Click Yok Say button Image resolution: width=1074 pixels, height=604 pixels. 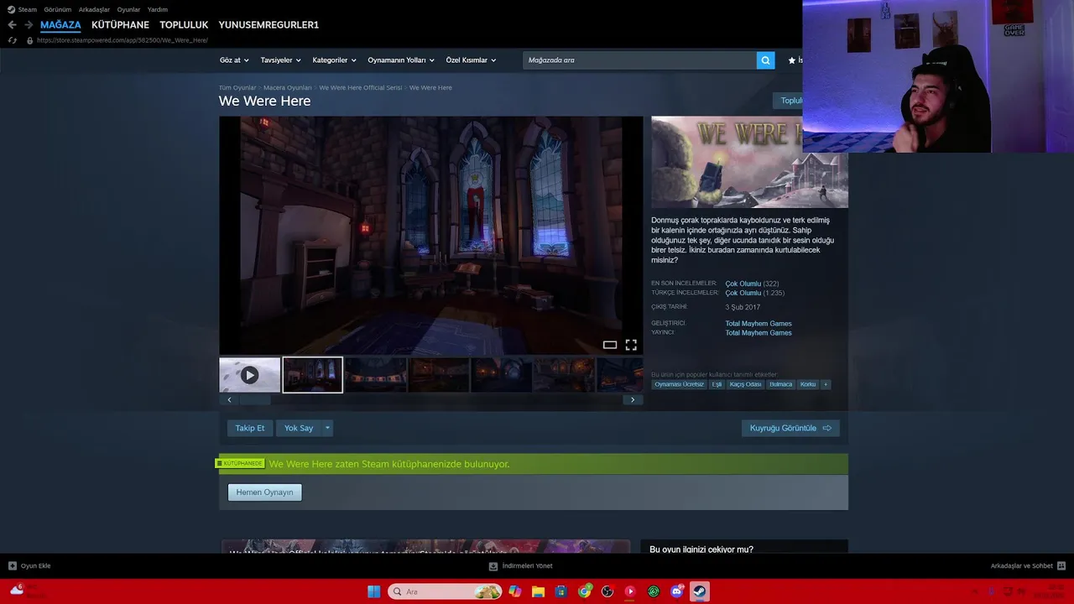click(x=299, y=428)
